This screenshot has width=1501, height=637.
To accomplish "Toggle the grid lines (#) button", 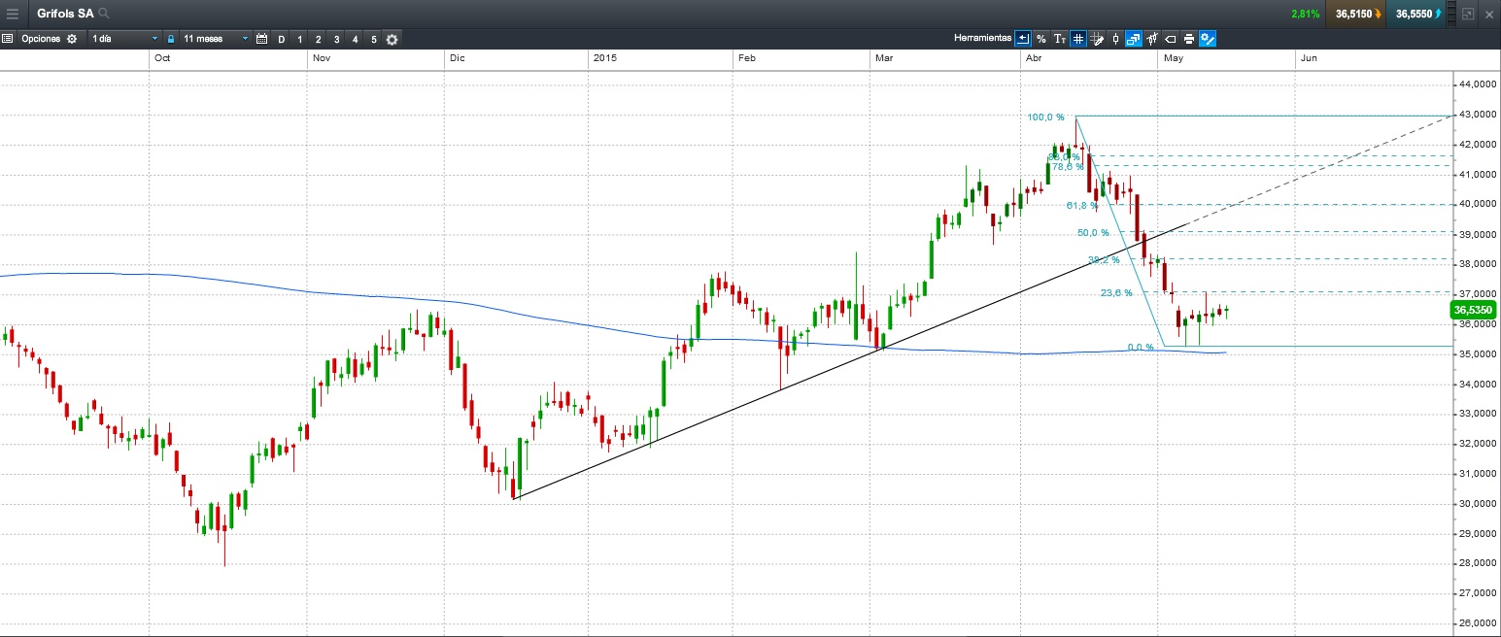I will [1077, 39].
